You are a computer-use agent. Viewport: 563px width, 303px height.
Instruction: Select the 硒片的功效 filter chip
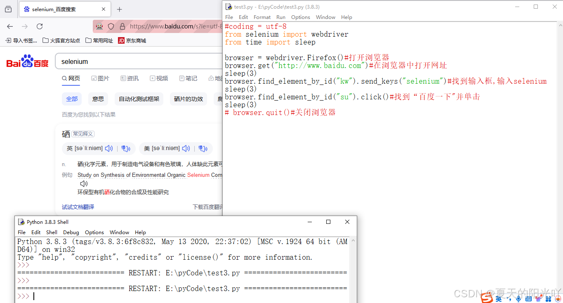pos(188,99)
